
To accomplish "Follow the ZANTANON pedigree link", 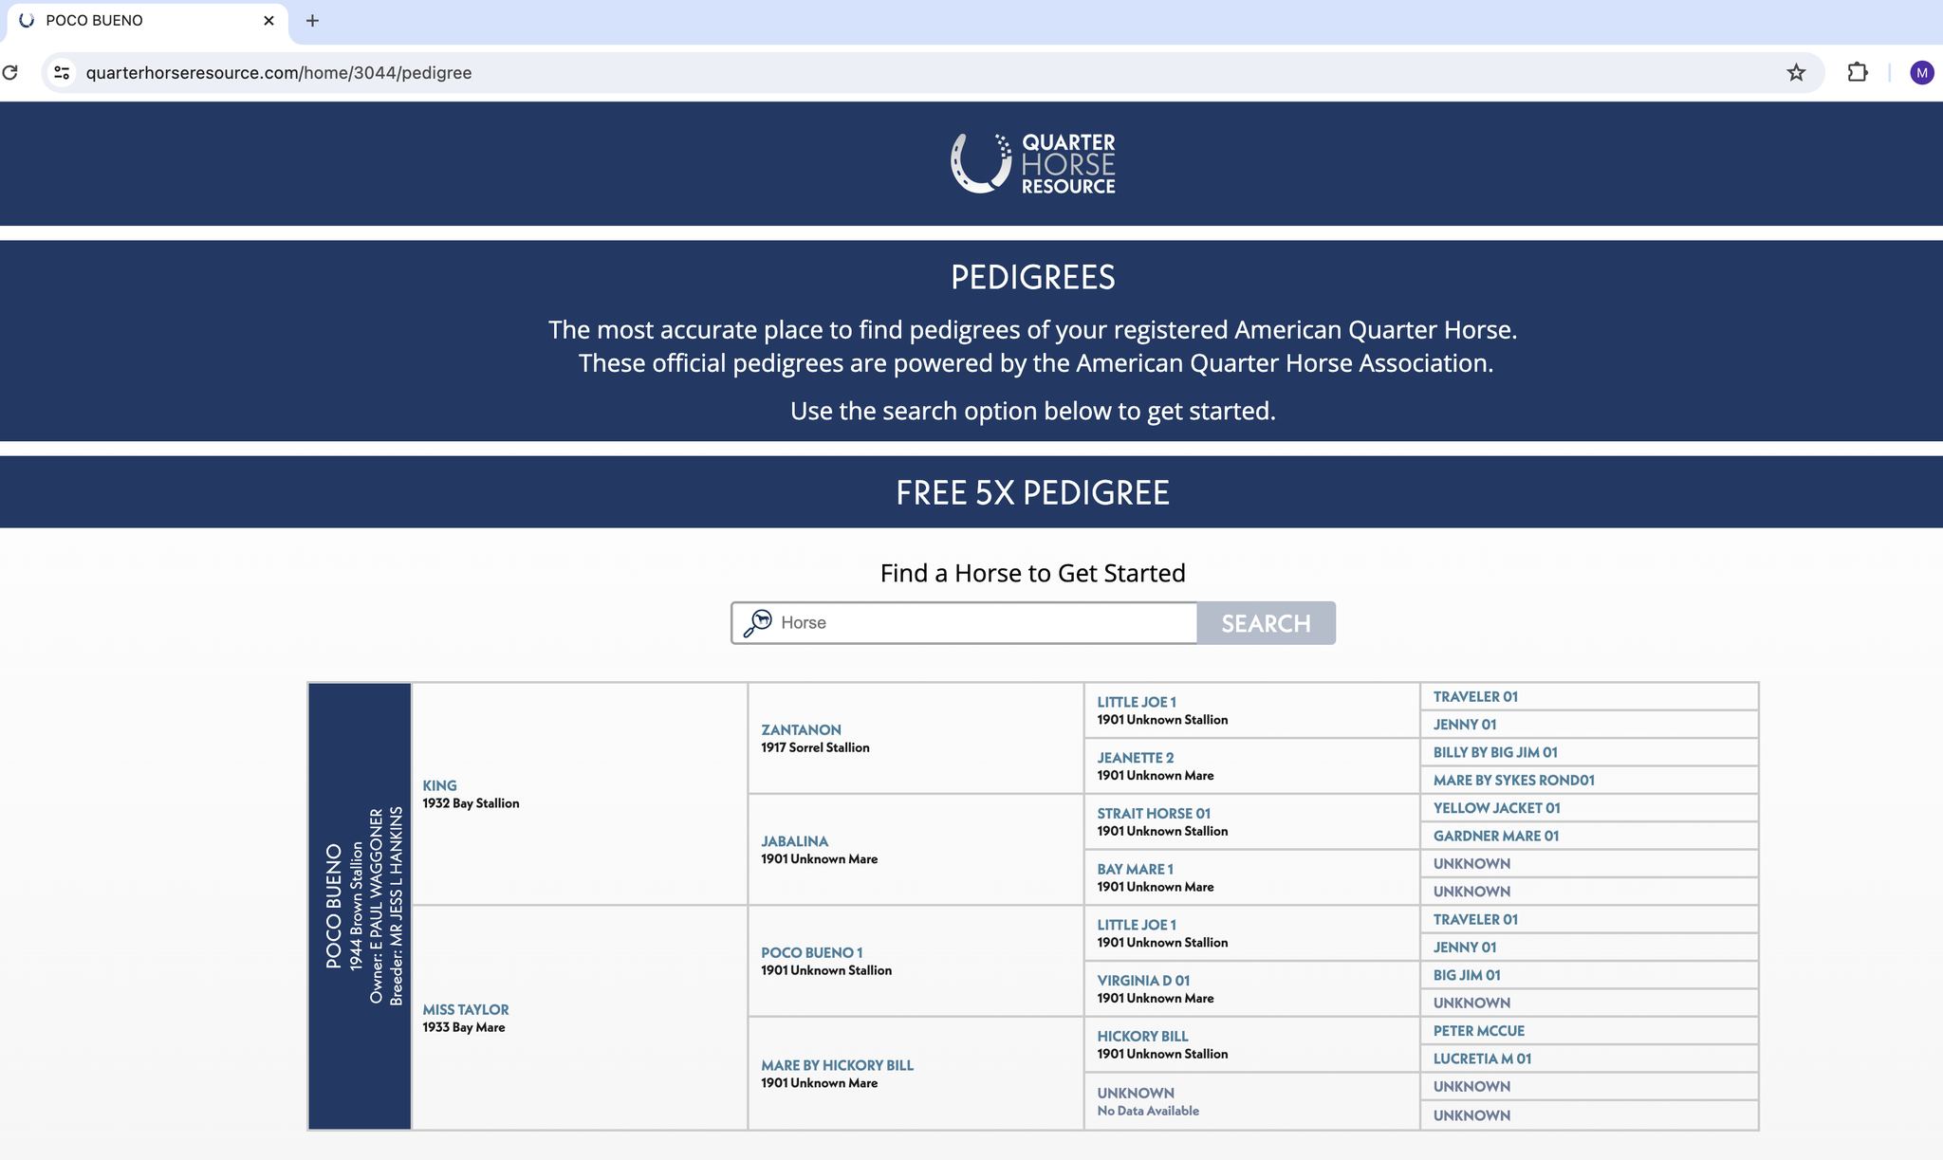I will coord(801,730).
